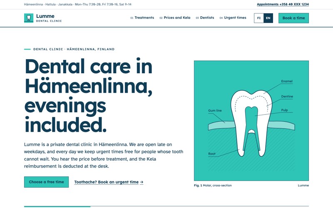Click the Fig. 1 Molar, cross-section caption

tap(213, 185)
